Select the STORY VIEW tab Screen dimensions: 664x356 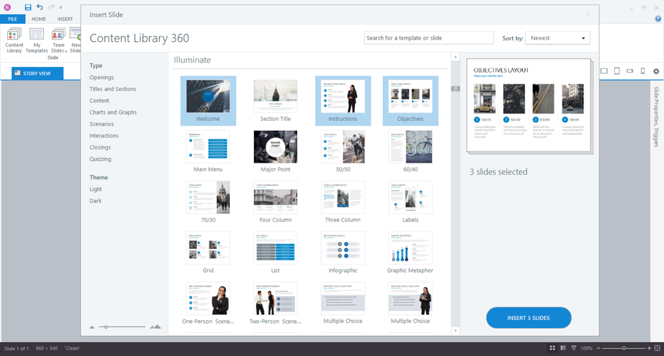point(38,73)
